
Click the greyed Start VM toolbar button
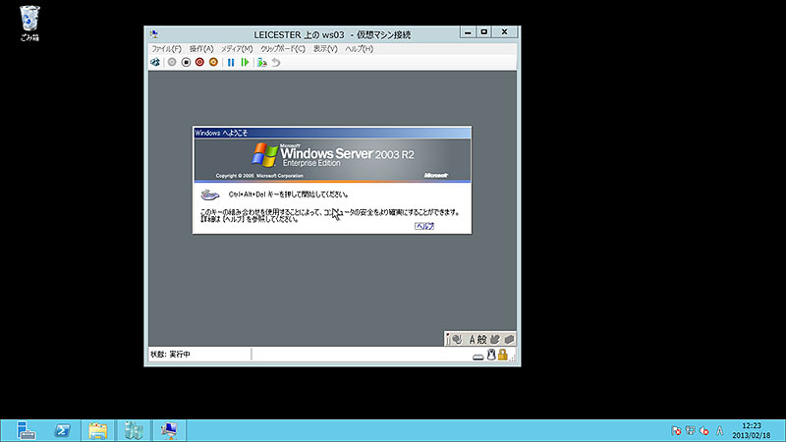pos(172,62)
